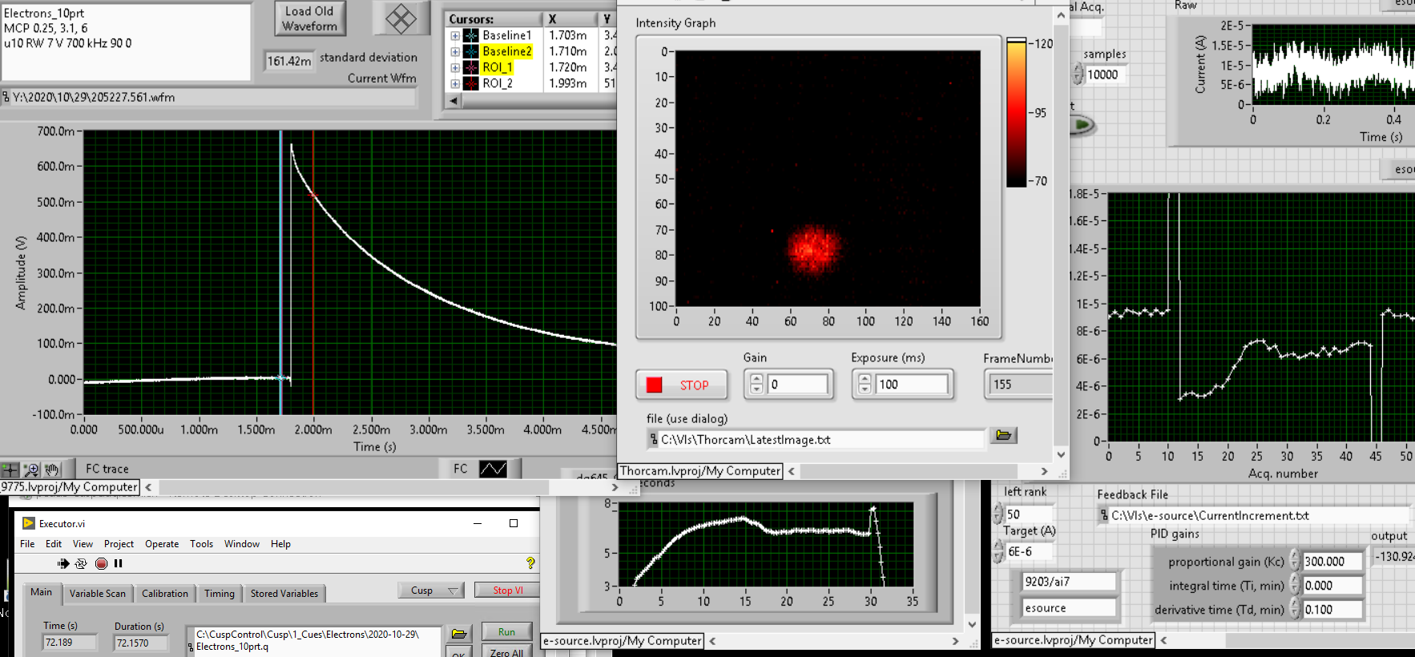Image resolution: width=1415 pixels, height=657 pixels.
Task: Click the intensity graph color ramp scale
Action: click(x=1016, y=112)
